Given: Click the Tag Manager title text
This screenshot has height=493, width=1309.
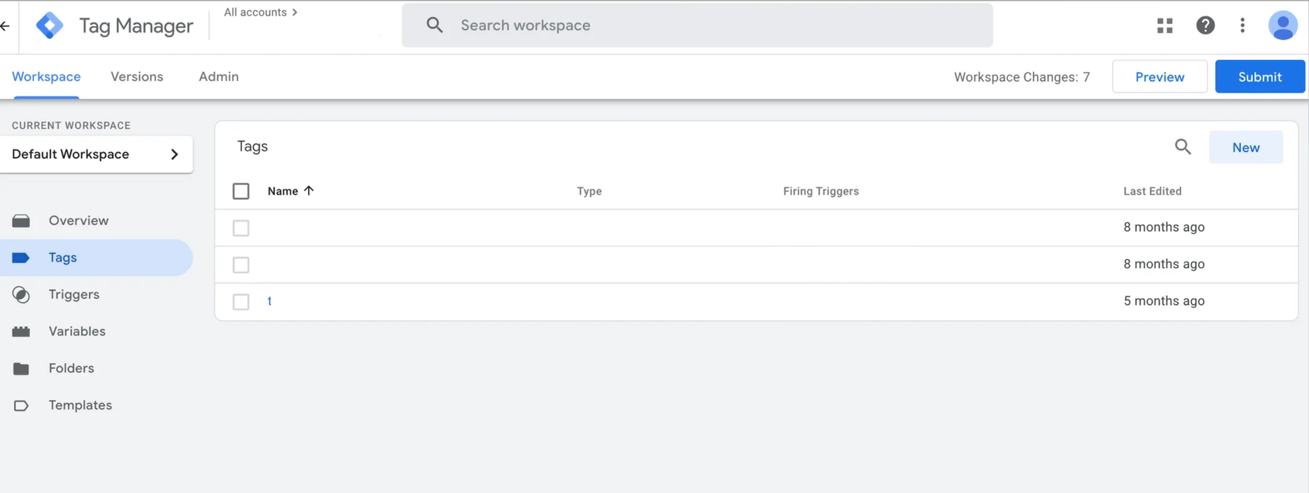Looking at the screenshot, I should point(136,26).
